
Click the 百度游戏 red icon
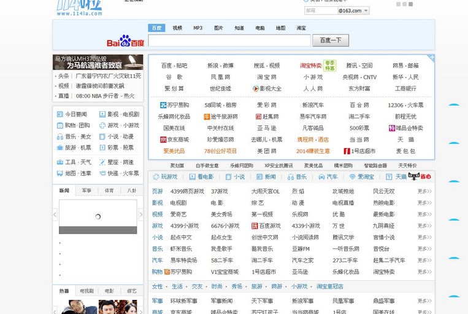[x=255, y=226]
